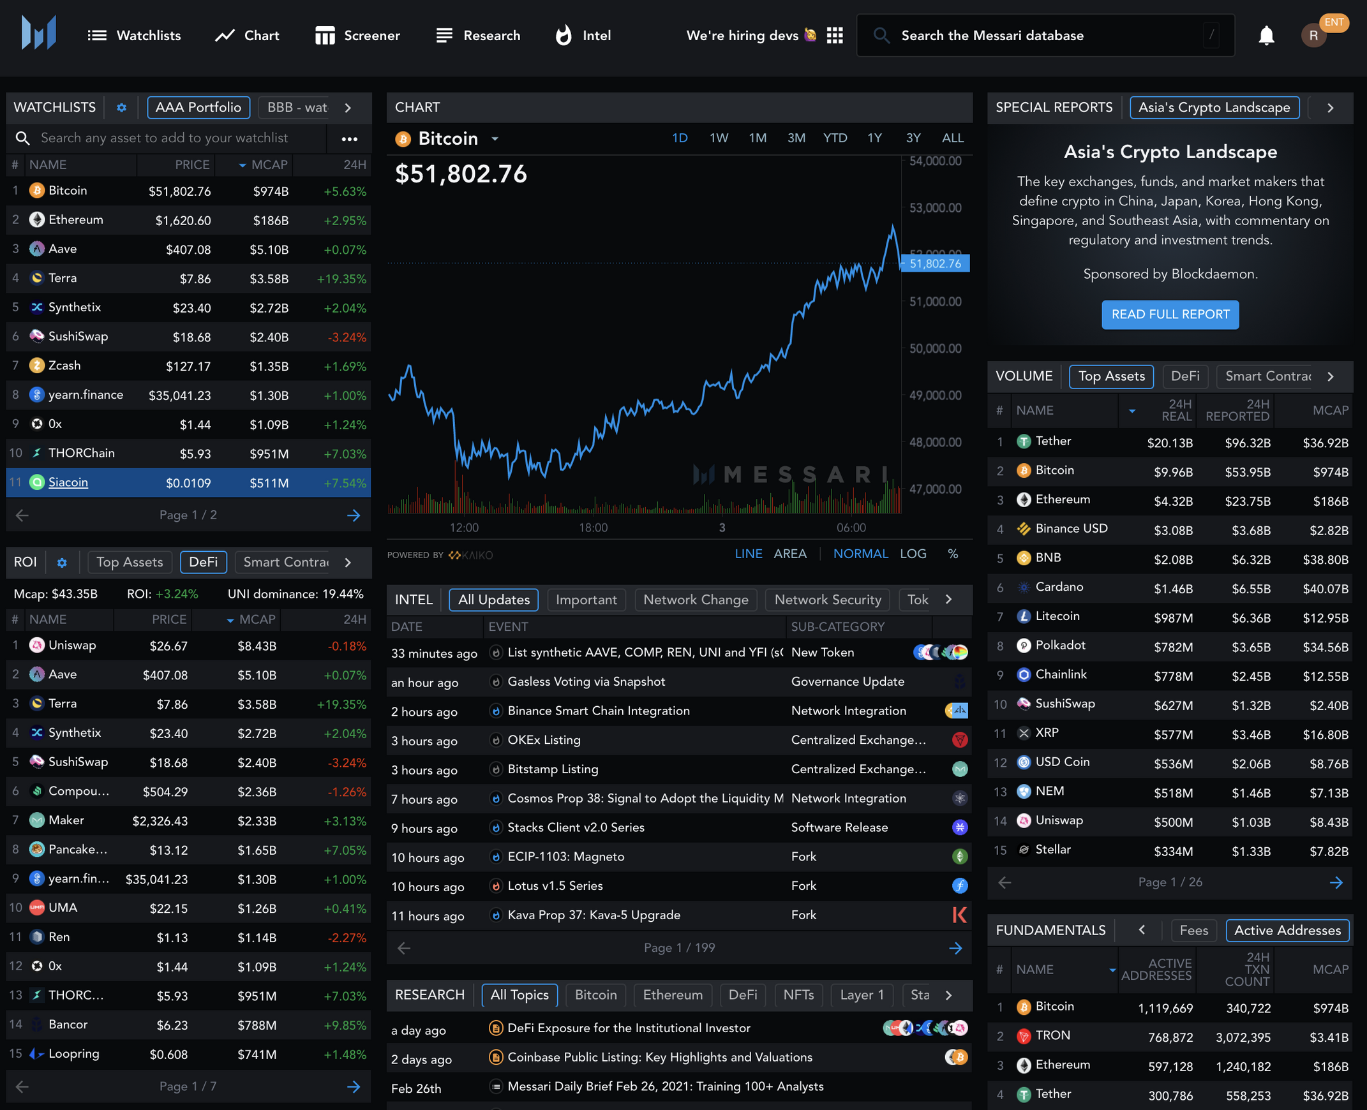Viewport: 1367px width, 1110px height.
Task: Select 1W chart timeframe
Action: (x=719, y=138)
